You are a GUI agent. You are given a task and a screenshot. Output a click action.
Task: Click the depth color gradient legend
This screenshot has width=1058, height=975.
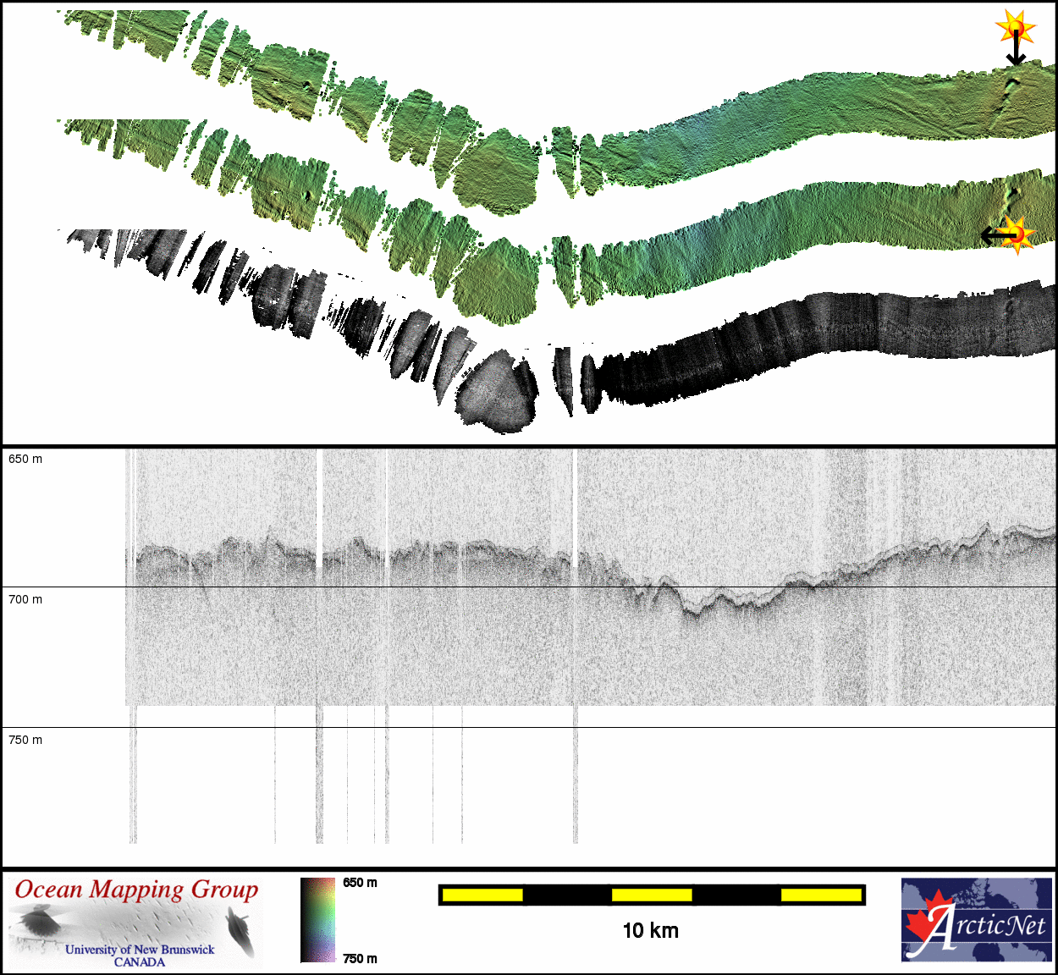317,920
